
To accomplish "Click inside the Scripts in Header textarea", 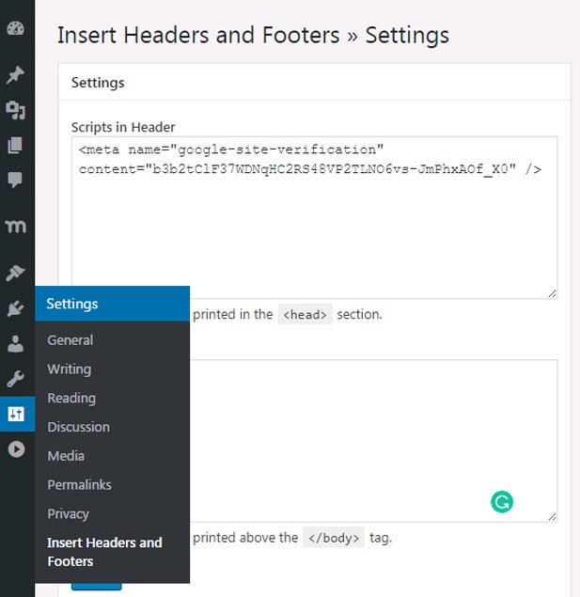I will (x=314, y=217).
